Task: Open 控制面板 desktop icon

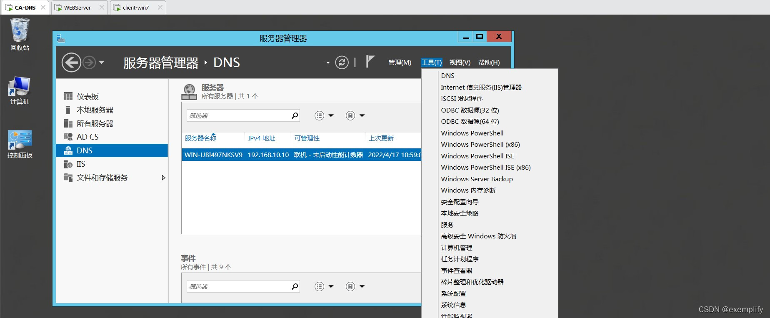Action: click(x=20, y=144)
